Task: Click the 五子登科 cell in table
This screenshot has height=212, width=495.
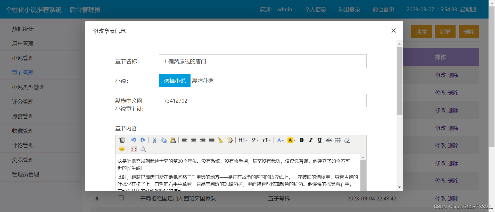Action: click(x=279, y=199)
